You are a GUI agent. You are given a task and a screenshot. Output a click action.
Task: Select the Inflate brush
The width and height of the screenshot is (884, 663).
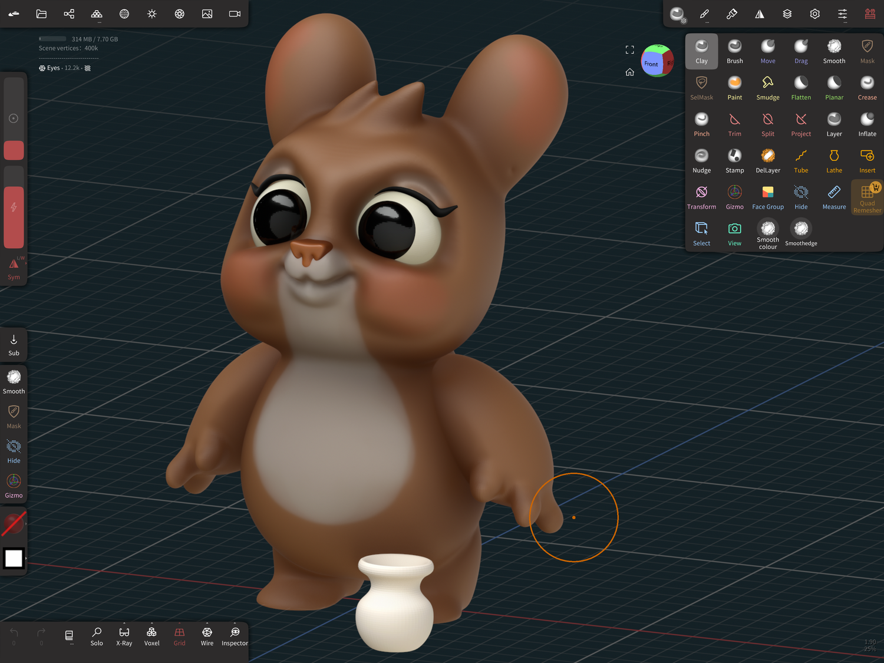(867, 124)
